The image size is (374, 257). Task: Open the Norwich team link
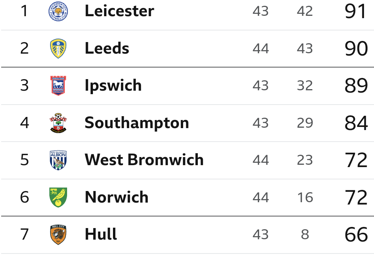coord(117,197)
